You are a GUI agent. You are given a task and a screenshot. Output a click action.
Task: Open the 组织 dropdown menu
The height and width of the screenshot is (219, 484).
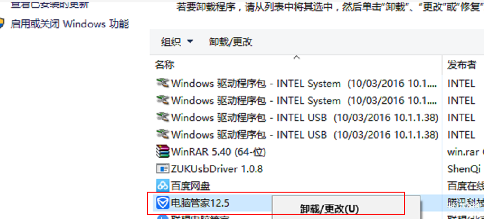click(177, 42)
